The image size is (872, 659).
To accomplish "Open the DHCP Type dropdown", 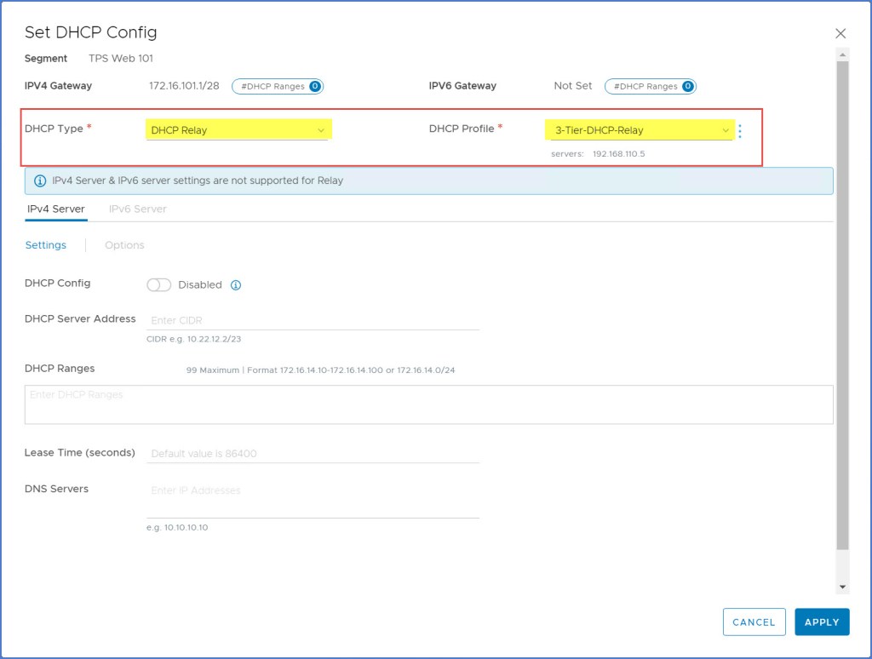I will (238, 130).
